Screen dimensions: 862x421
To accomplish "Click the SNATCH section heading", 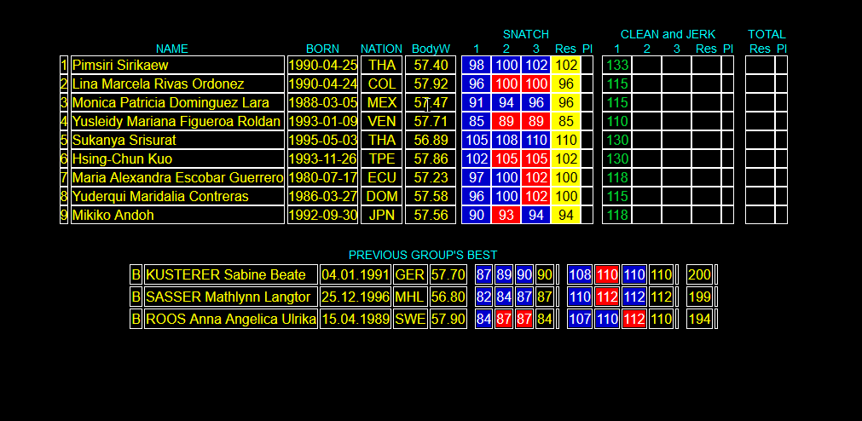I will (x=525, y=34).
